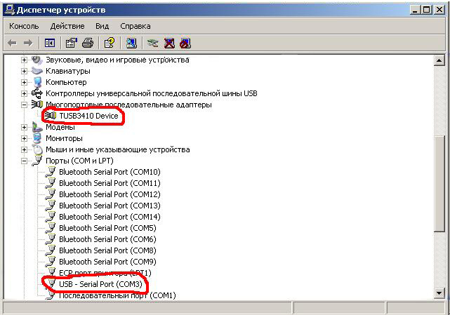Click the Клавиатуры keyboard icon
This screenshot has width=450, height=315.
(x=37, y=71)
